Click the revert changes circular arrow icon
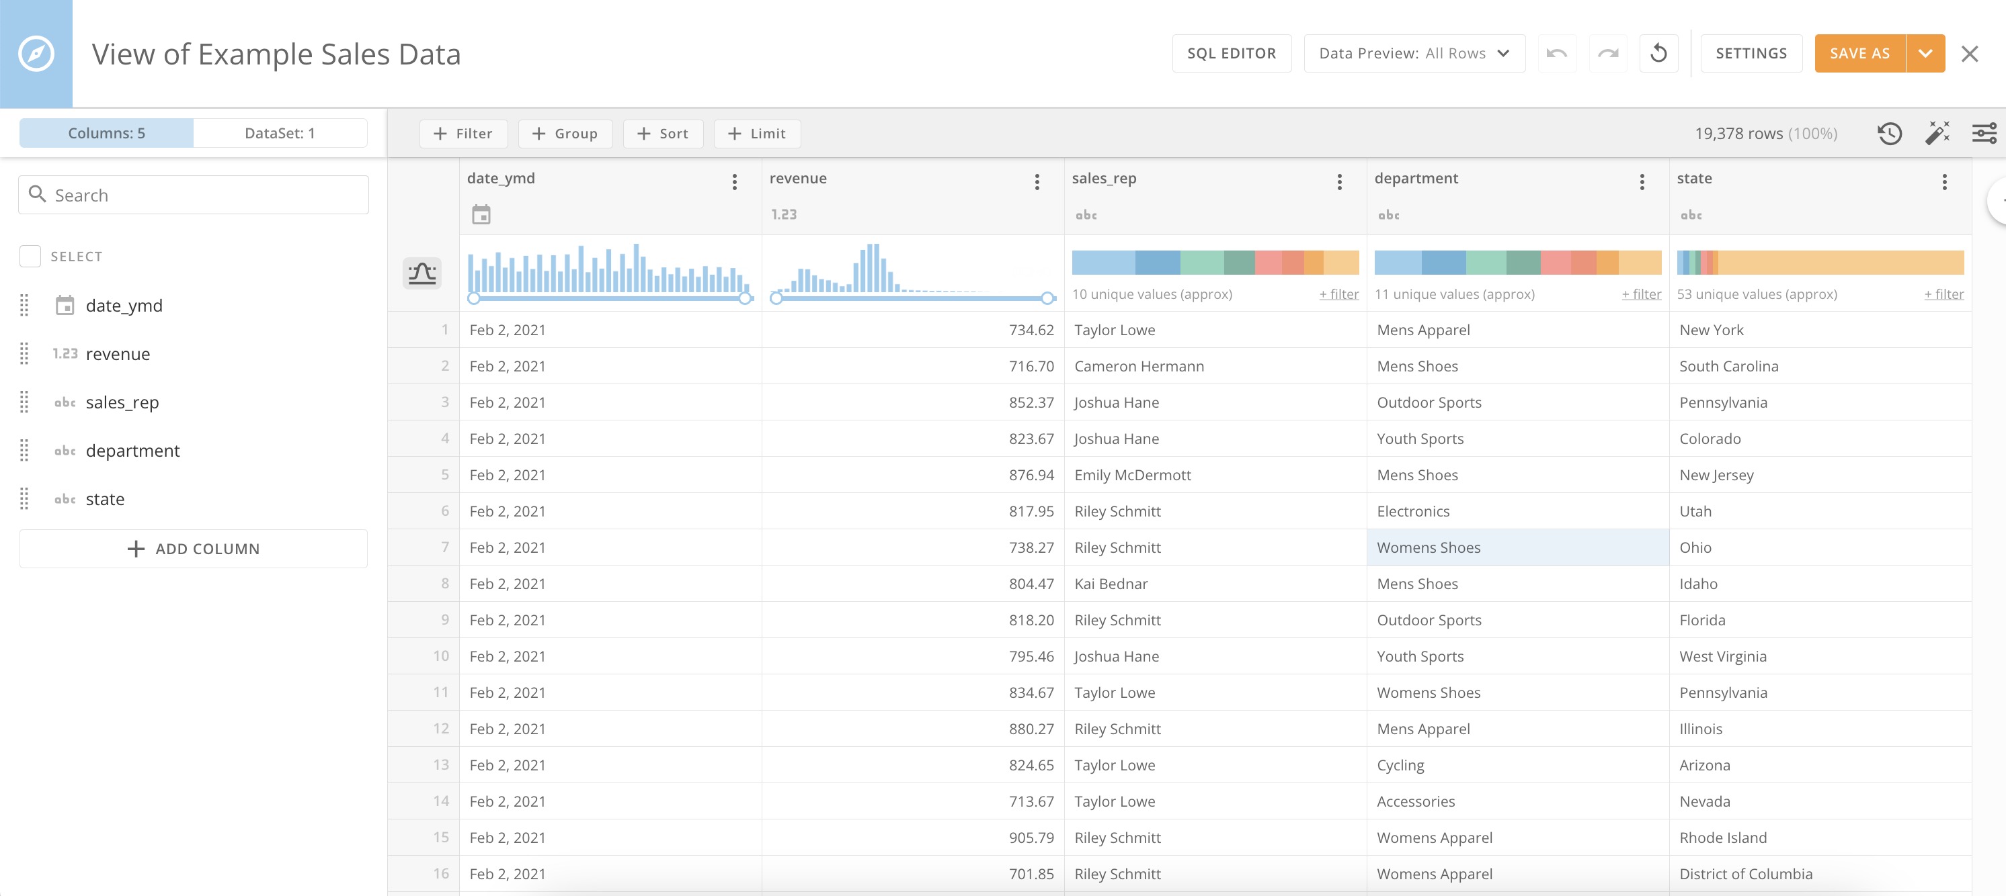The width and height of the screenshot is (2006, 896). click(x=1660, y=53)
